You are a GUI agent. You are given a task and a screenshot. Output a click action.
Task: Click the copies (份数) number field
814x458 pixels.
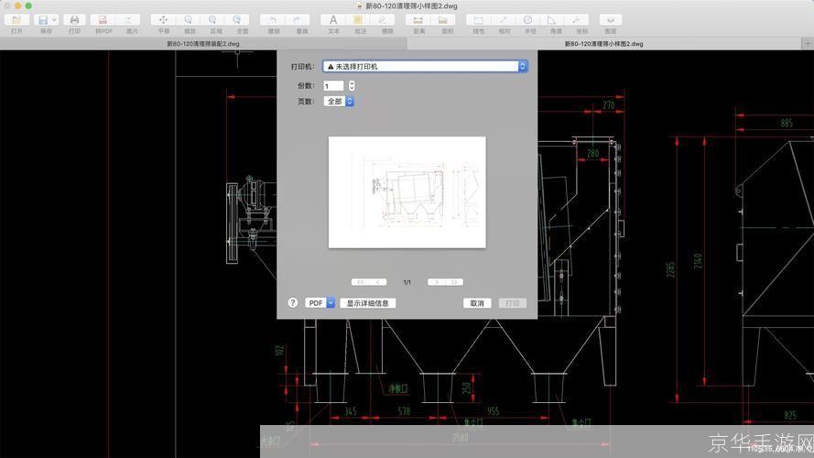[x=333, y=86]
